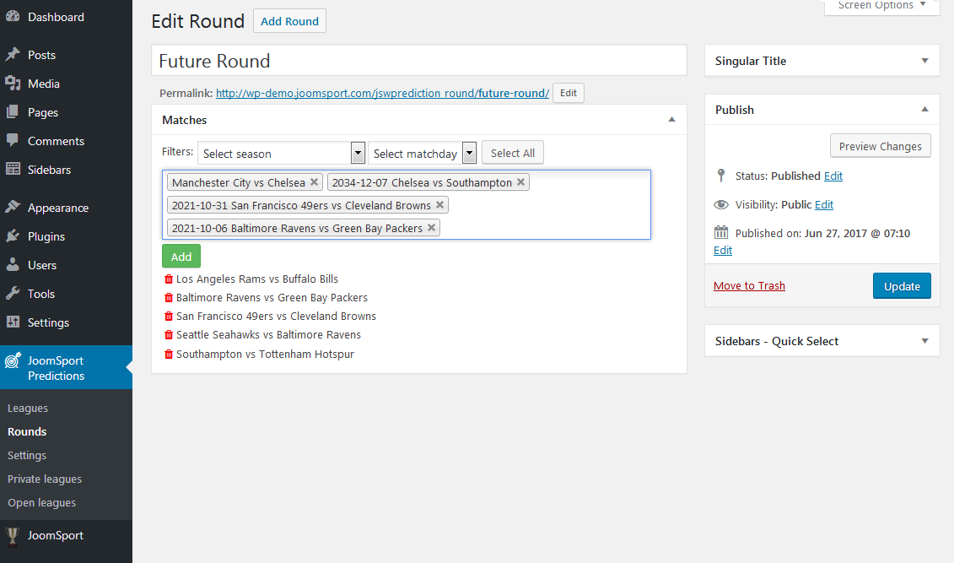Open the Plugins menu icon
The image size is (954, 563).
click(x=13, y=236)
